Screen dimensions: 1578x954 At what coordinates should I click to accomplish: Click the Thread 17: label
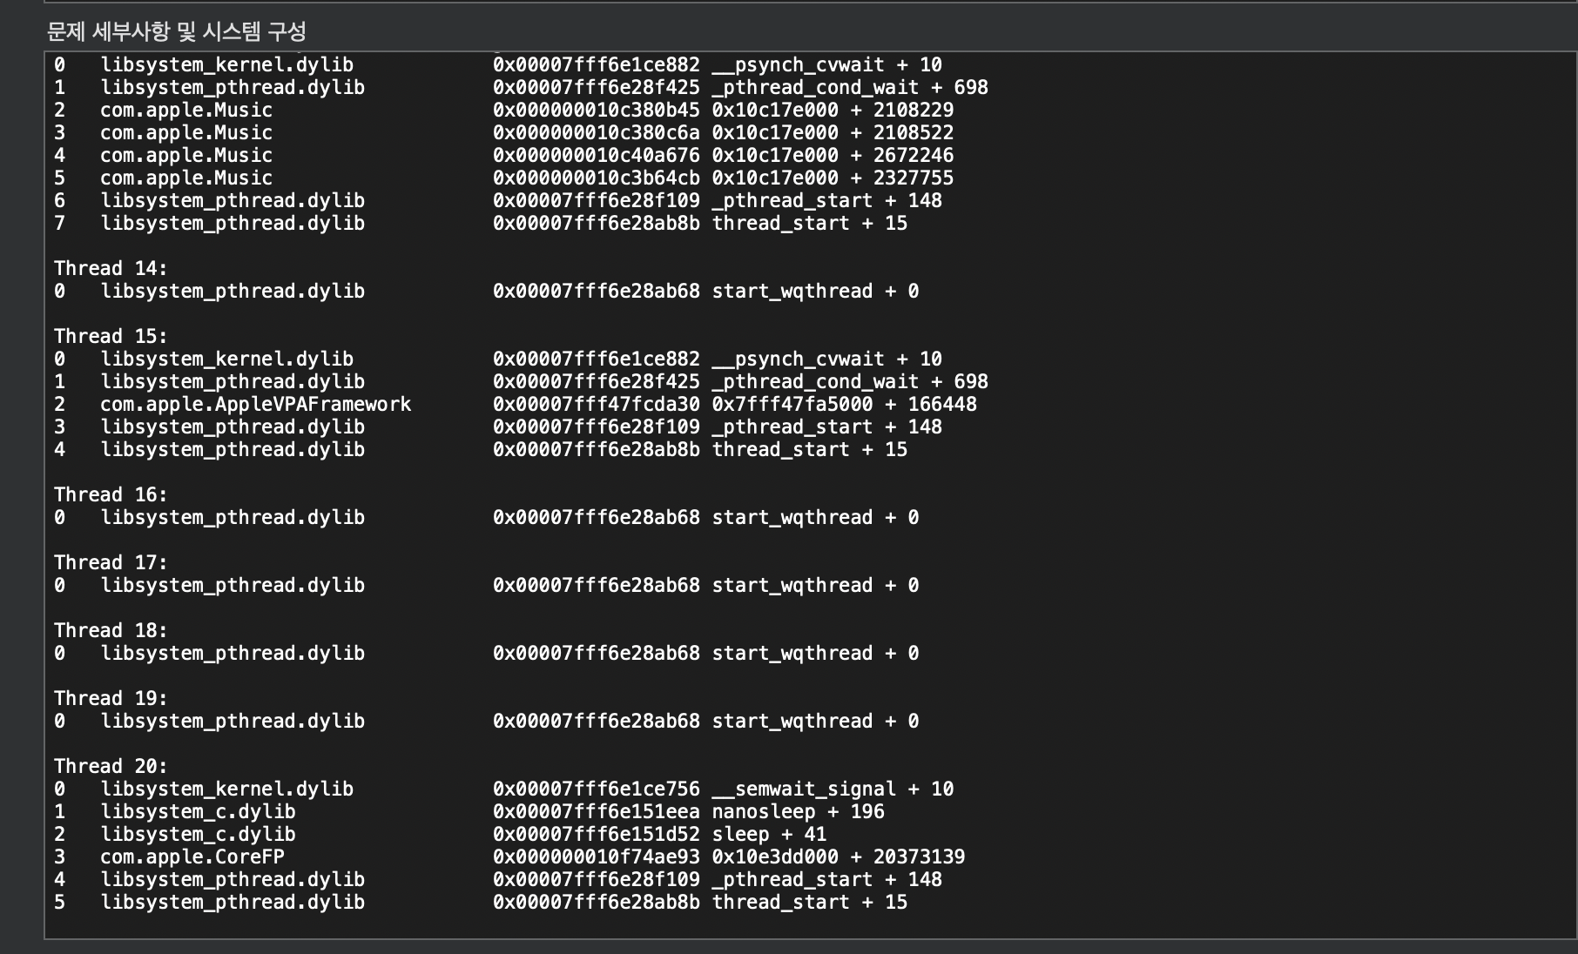(111, 562)
